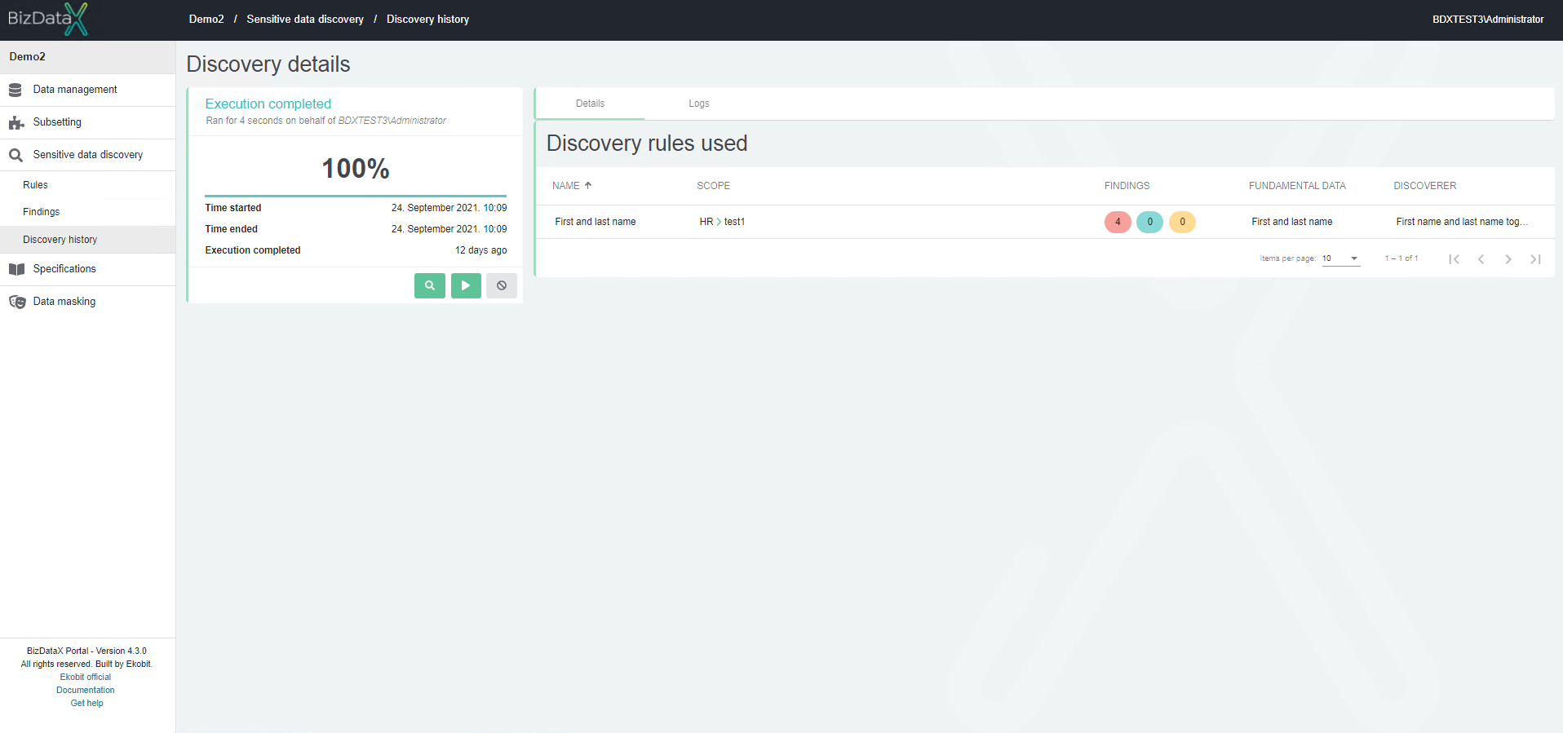Go to next page of results

tap(1508, 259)
